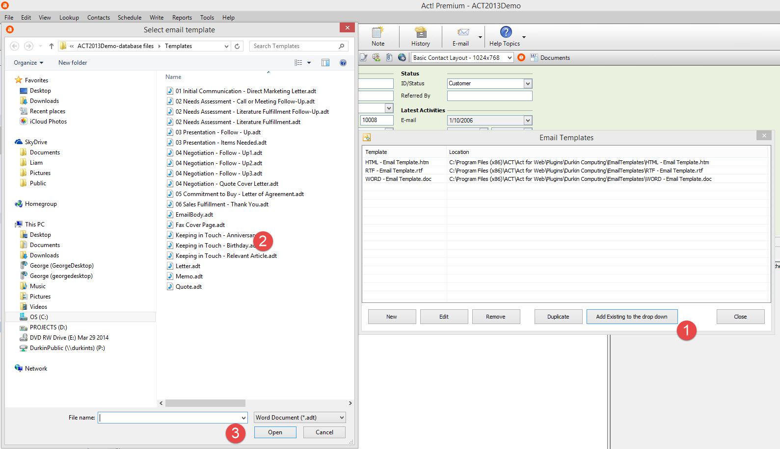Click the edit layout pencil icon
Image resolution: width=780 pixels, height=449 pixels.
(364, 58)
